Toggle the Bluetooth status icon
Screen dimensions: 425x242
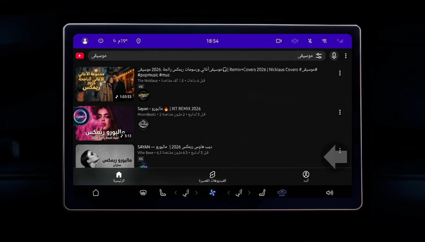coord(310,41)
